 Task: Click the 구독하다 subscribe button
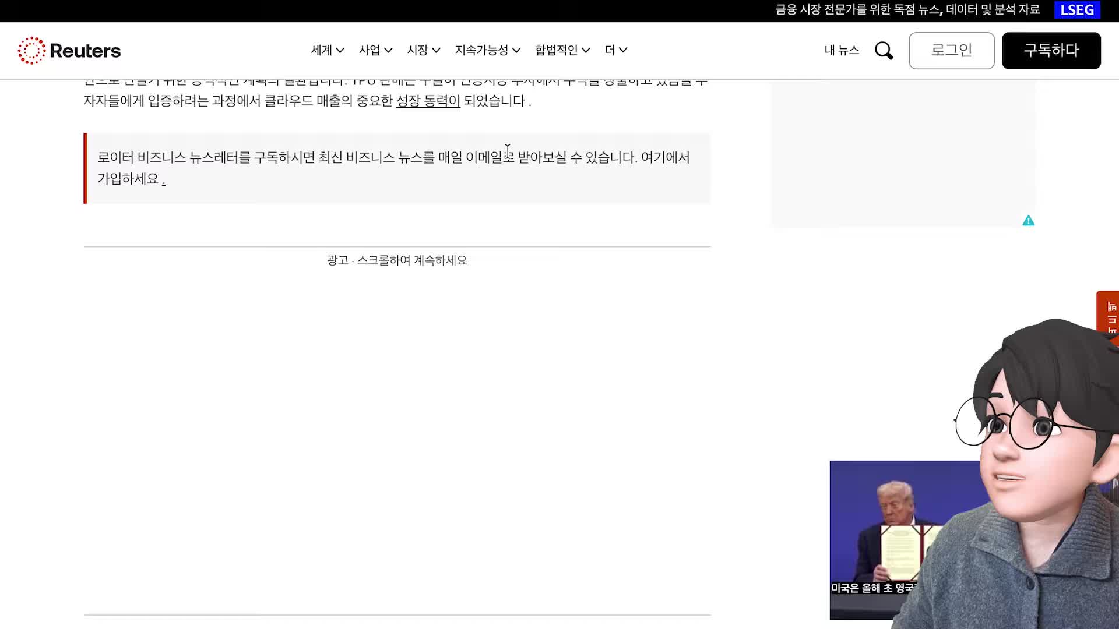point(1051,51)
